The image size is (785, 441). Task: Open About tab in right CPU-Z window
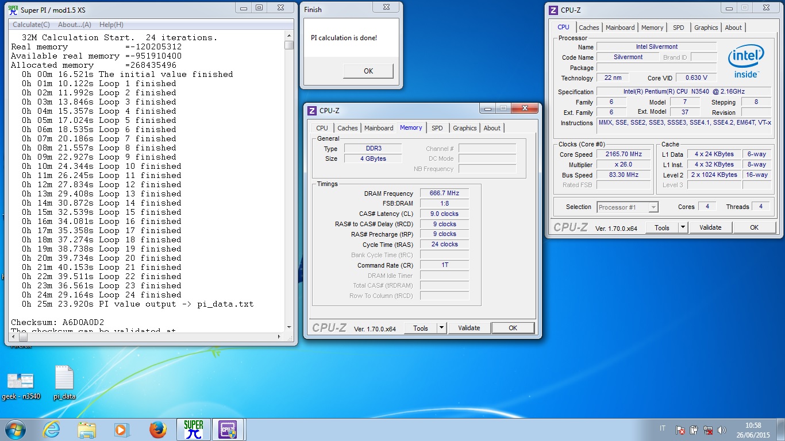tap(733, 28)
